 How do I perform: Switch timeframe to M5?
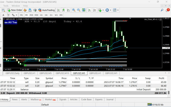(x=26, y=15)
